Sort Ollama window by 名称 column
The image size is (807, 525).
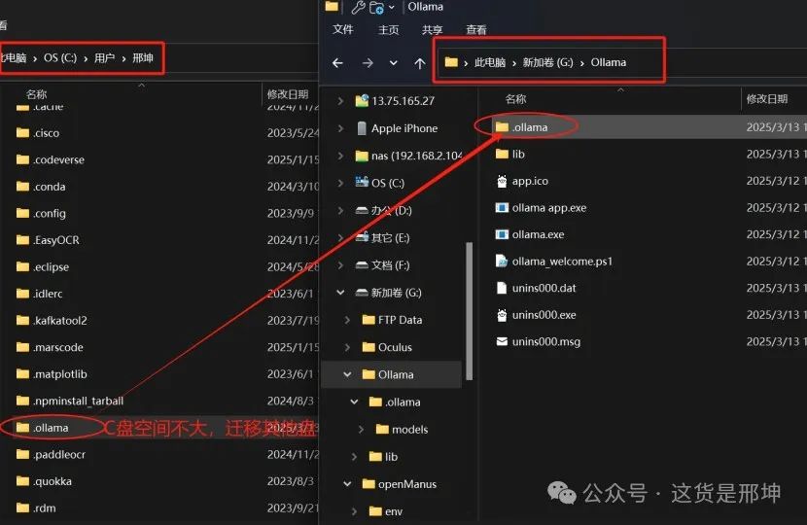[x=515, y=99]
